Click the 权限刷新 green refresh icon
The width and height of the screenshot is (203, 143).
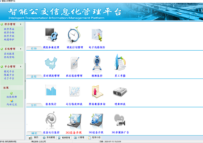[12, 93]
